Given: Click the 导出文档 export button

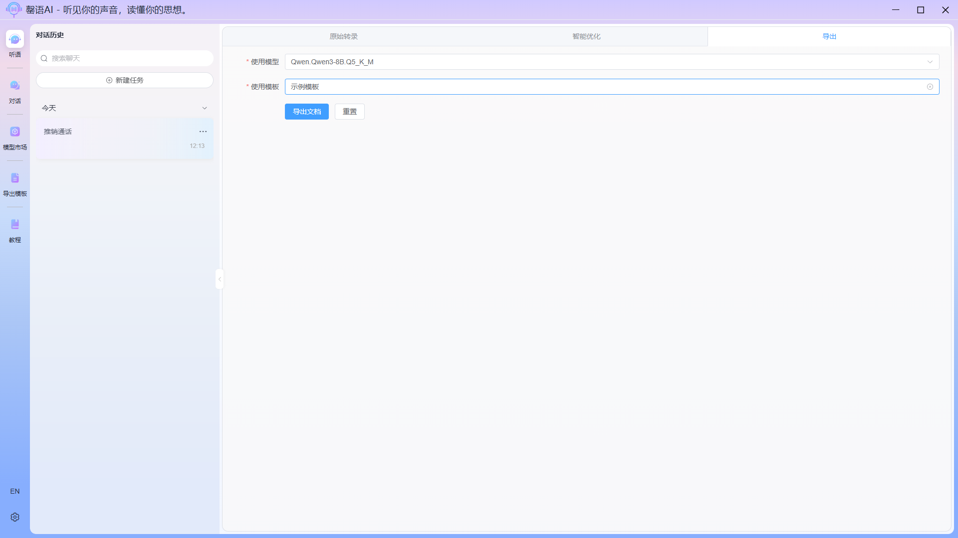Looking at the screenshot, I should tap(307, 112).
